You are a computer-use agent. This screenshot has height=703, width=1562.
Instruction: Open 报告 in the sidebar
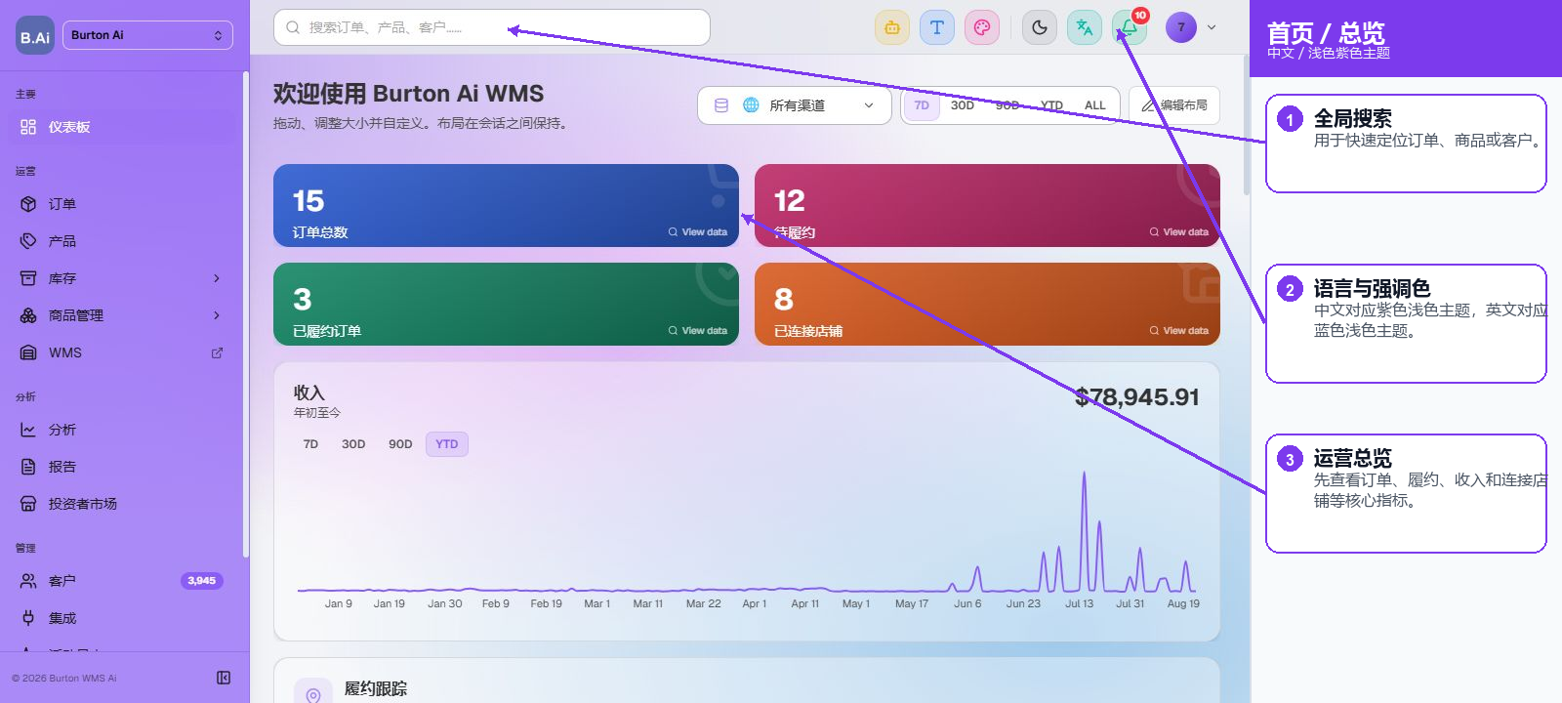pos(121,467)
